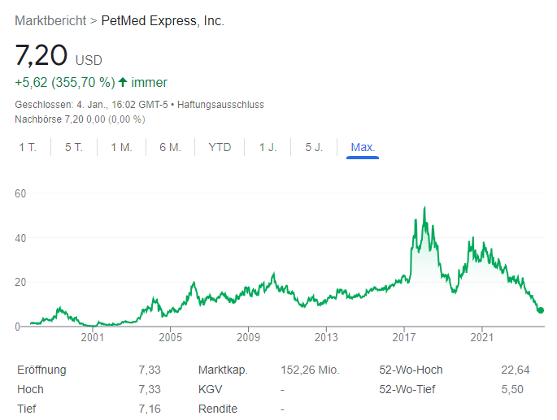
Task: Display the 5 J. chart range
Action: (314, 147)
